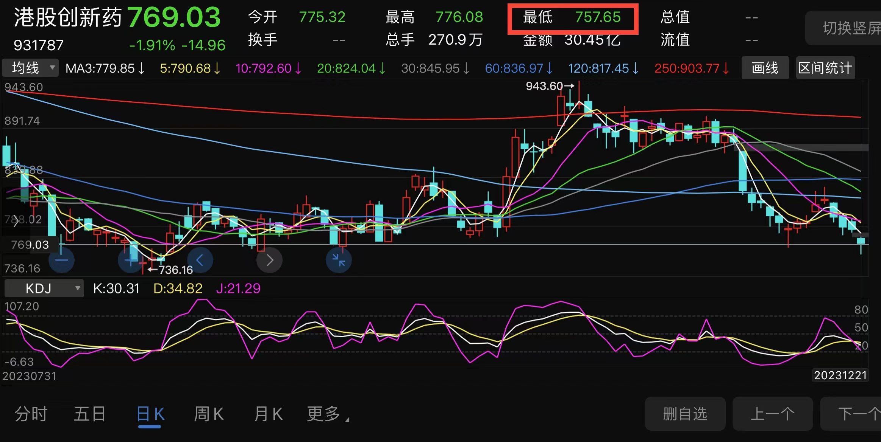
Task: Tap the yellow MA 5:790.68 value
Action: (x=190, y=68)
